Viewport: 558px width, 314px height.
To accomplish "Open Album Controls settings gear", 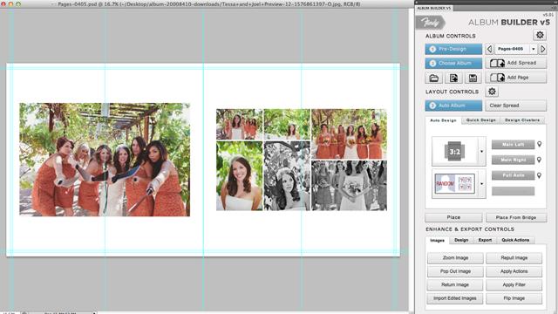I will (540, 35).
